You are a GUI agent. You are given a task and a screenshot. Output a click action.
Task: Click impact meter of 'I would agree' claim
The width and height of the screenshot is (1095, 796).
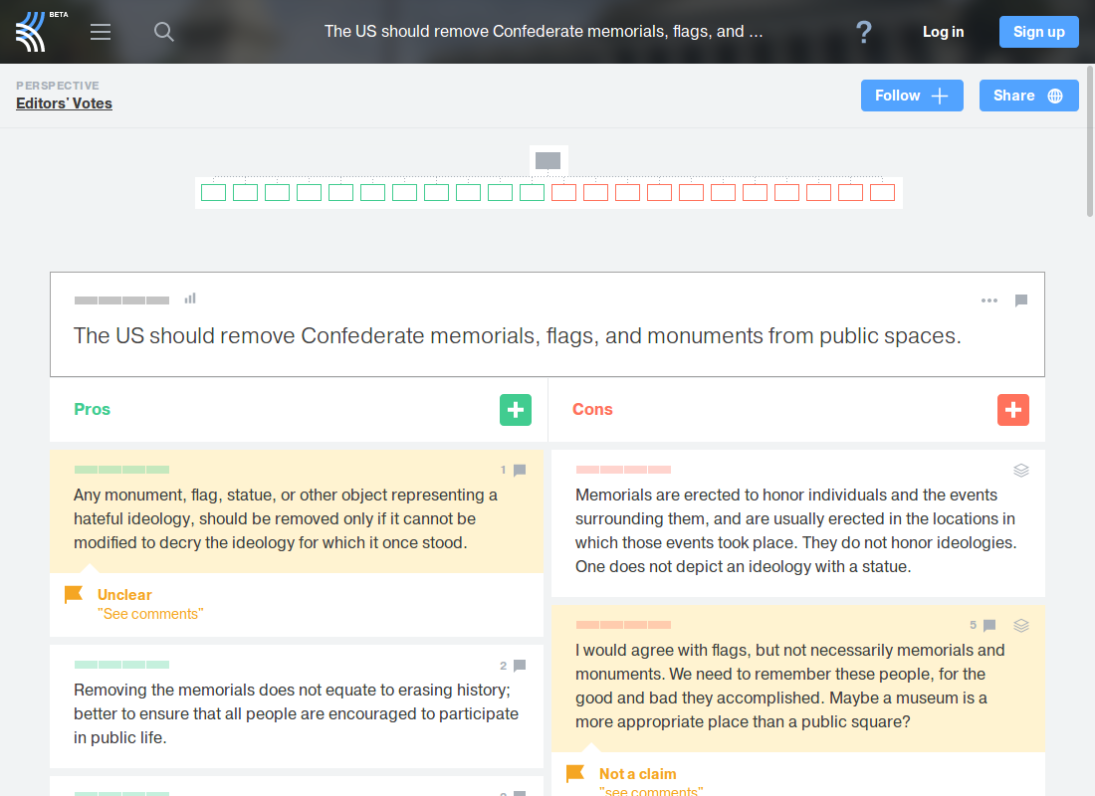[x=623, y=625]
